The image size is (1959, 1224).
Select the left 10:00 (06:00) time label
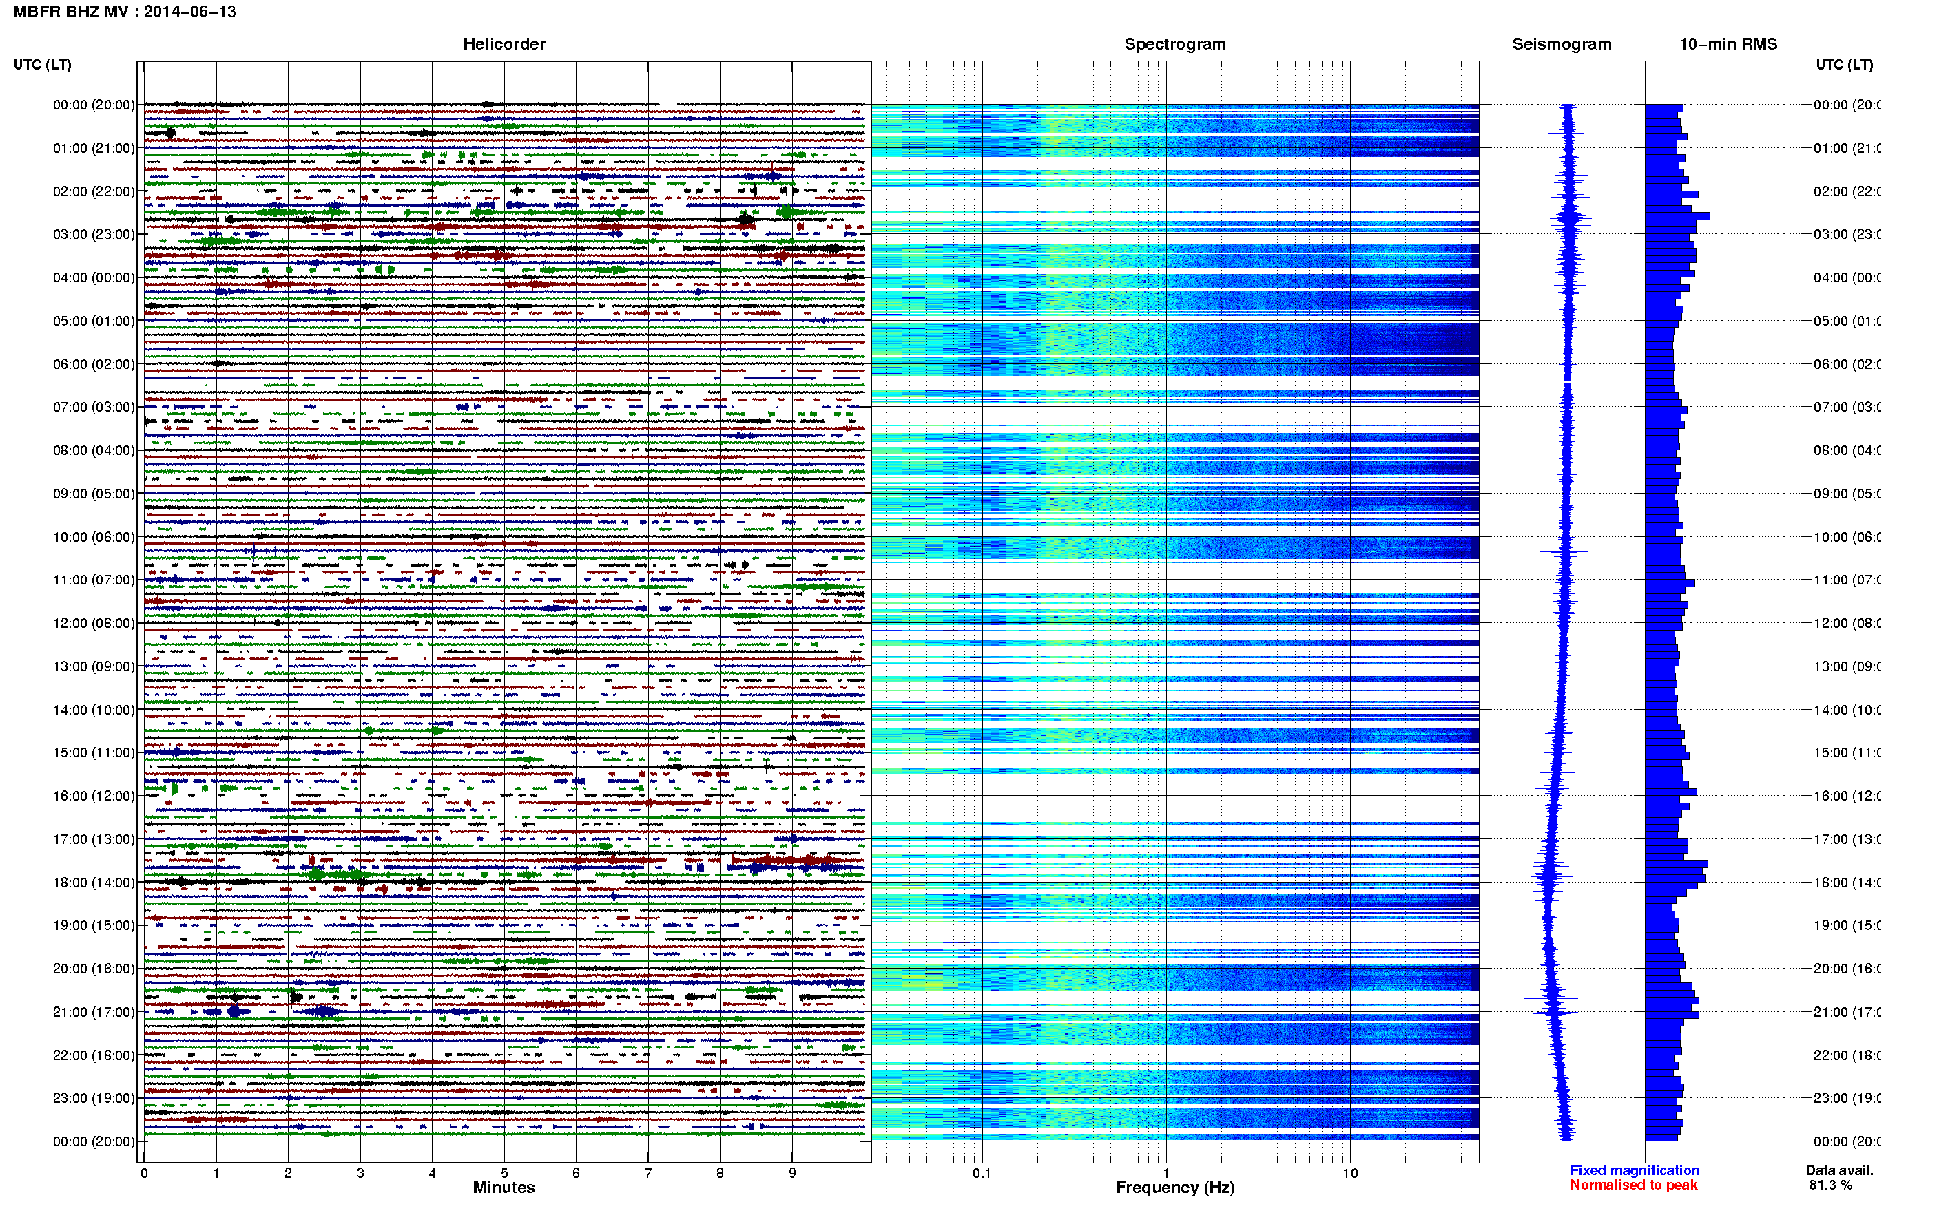tap(94, 537)
